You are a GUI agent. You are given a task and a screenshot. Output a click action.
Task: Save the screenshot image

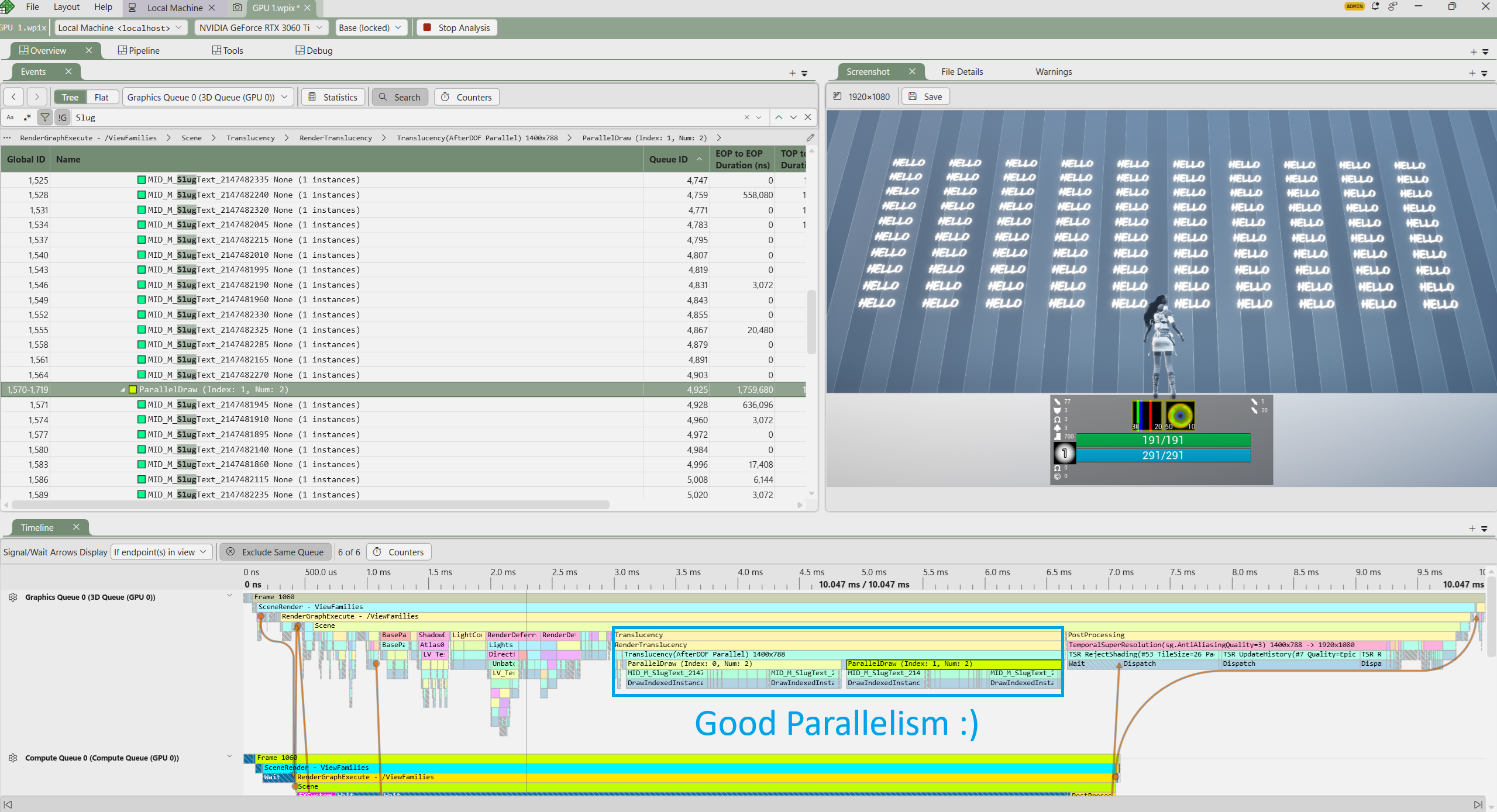pyautogui.click(x=925, y=96)
